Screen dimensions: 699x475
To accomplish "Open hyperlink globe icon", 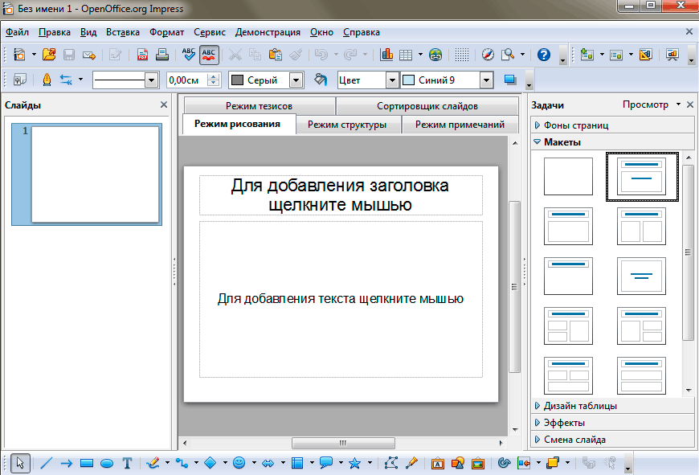I will [x=435, y=55].
